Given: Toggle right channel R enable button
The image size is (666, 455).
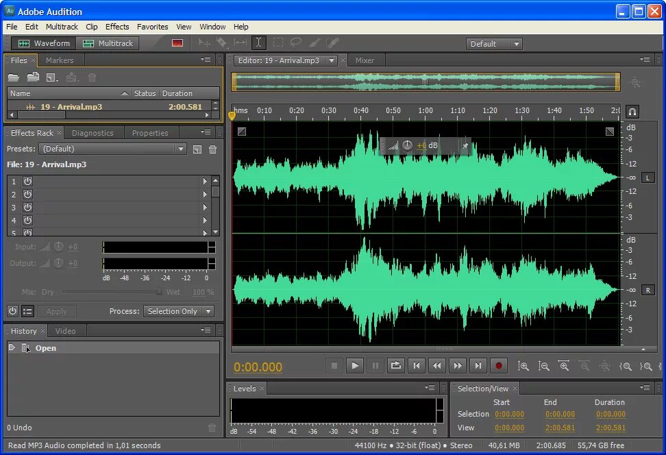Looking at the screenshot, I should tap(647, 290).
